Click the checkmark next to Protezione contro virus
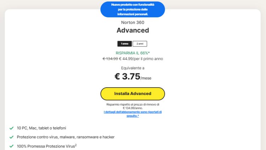This screenshot has width=266, height=150. pyautogui.click(x=12, y=137)
